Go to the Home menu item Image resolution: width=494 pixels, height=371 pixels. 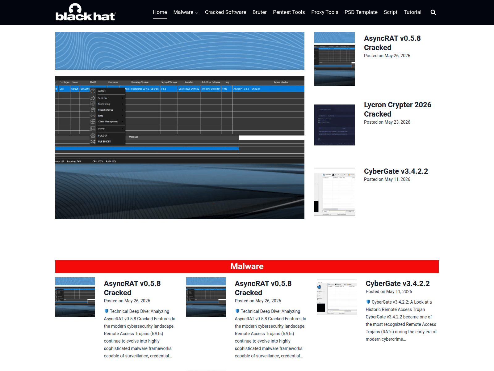click(x=160, y=12)
